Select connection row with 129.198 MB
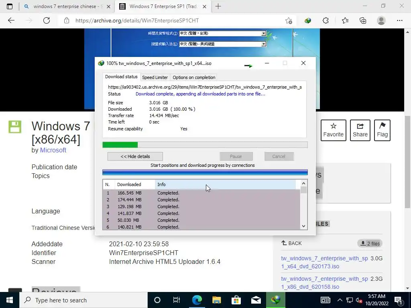The width and height of the screenshot is (411, 308). [x=201, y=207]
